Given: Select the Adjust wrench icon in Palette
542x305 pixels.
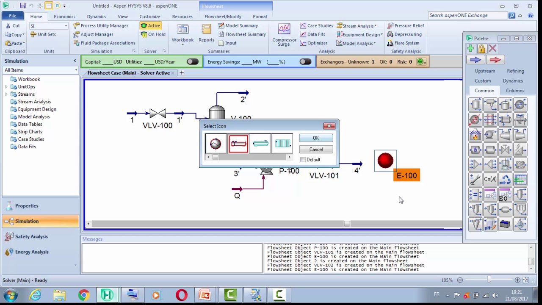Looking at the screenshot, I should (476, 179).
